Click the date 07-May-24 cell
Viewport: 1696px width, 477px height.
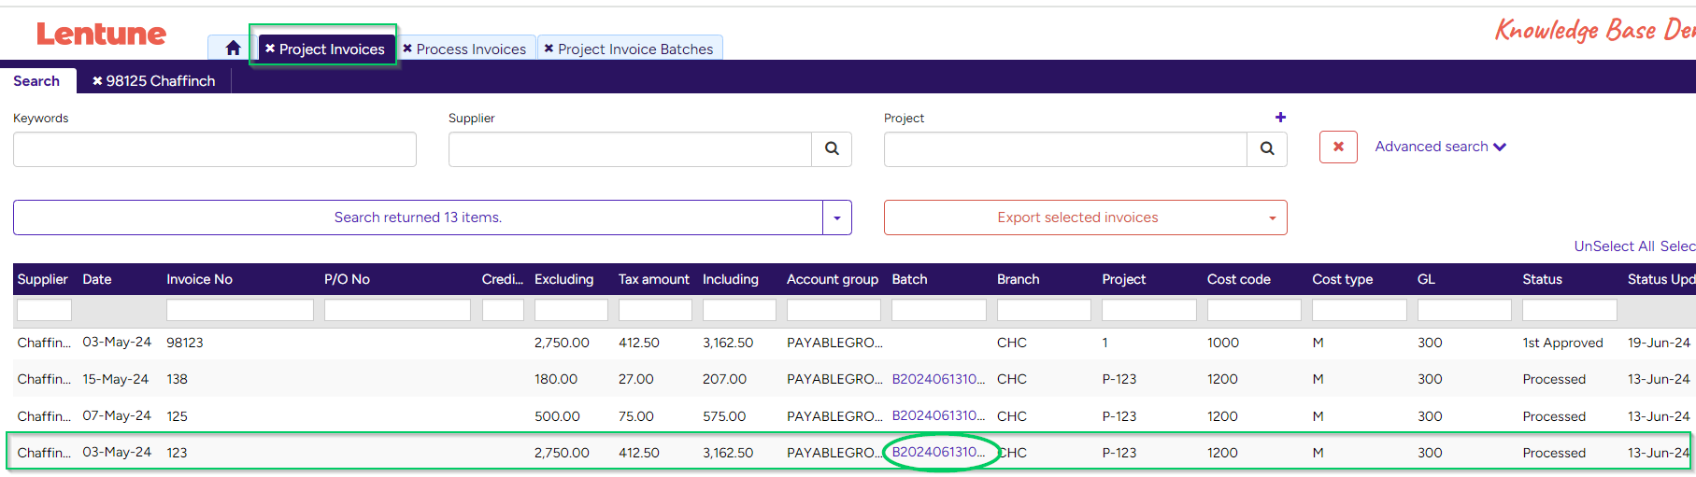pyautogui.click(x=117, y=415)
